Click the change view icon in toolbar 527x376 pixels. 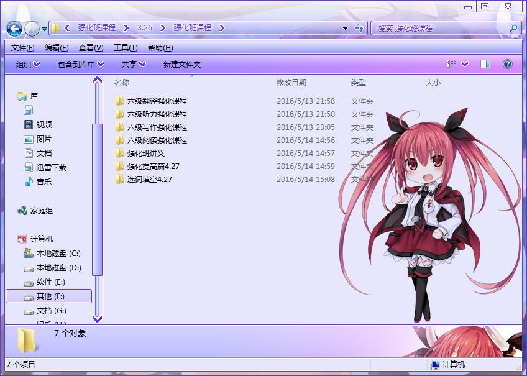452,64
